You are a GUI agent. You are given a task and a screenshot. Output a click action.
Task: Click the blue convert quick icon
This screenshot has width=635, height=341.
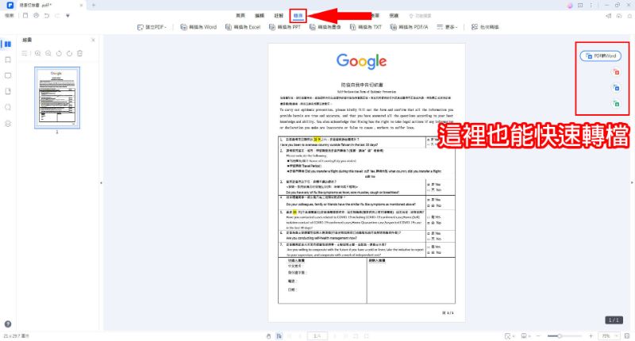point(616,88)
